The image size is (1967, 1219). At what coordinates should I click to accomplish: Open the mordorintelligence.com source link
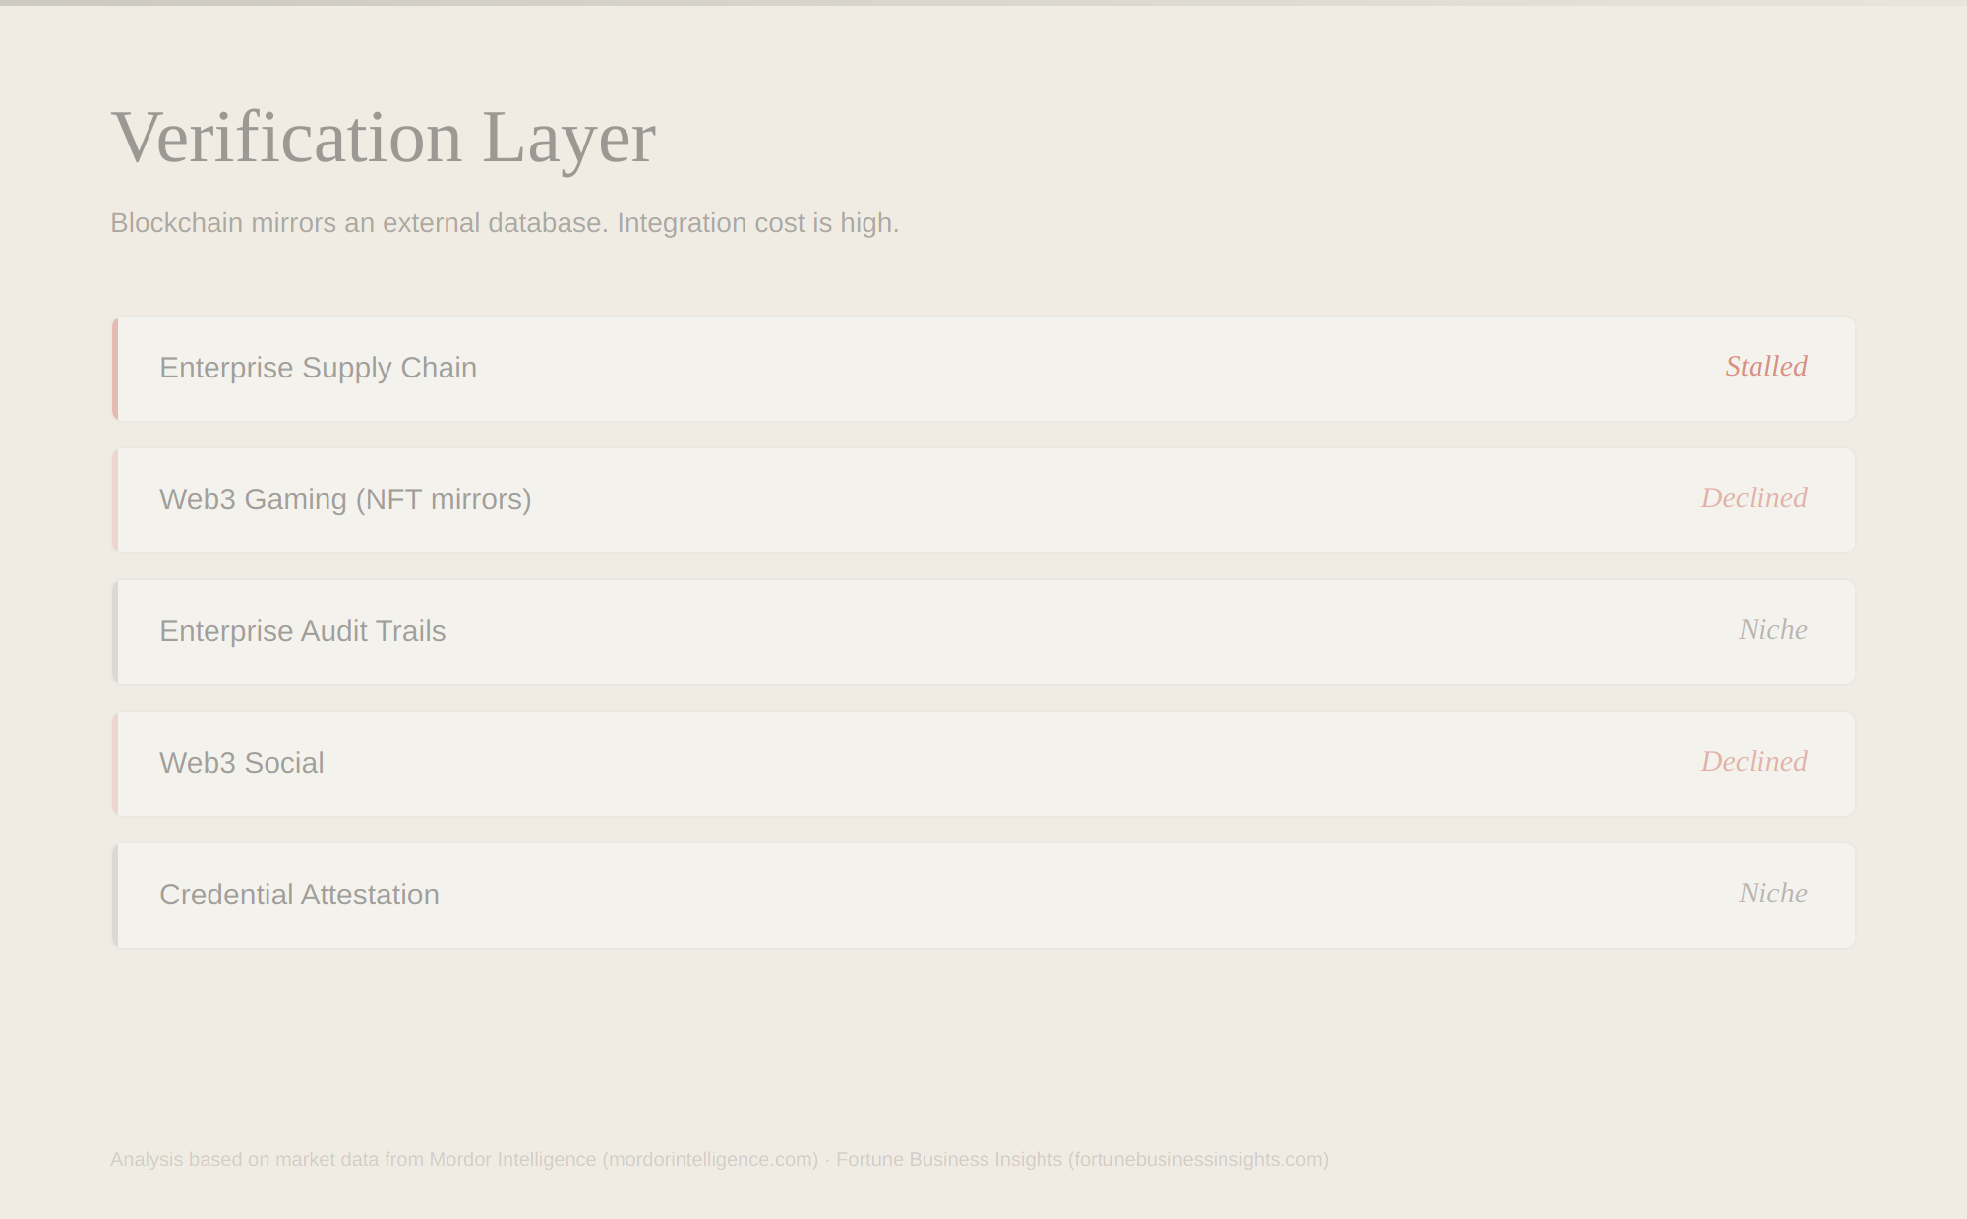(710, 1160)
